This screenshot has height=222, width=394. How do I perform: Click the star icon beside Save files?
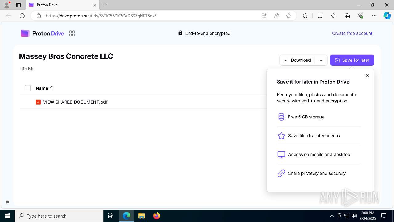[x=281, y=136]
